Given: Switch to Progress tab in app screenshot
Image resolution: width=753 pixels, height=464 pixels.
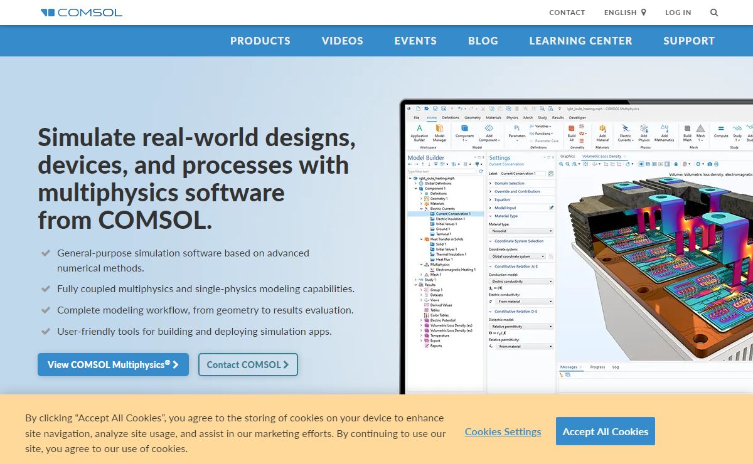Looking at the screenshot, I should [597, 367].
